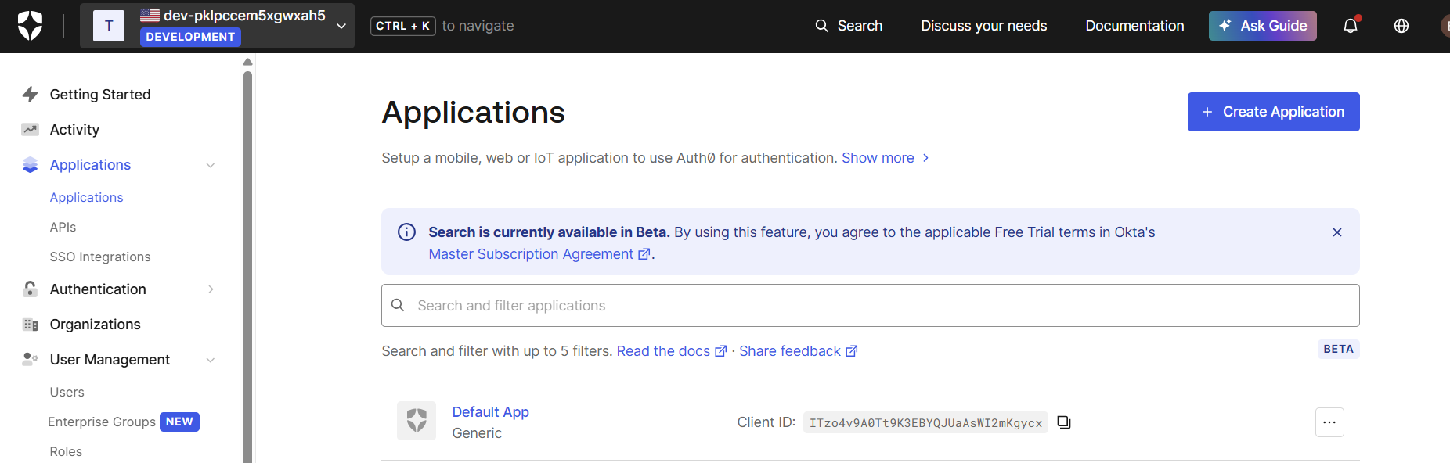Click external icon after Read the docs
1450x463 pixels.
(x=721, y=351)
